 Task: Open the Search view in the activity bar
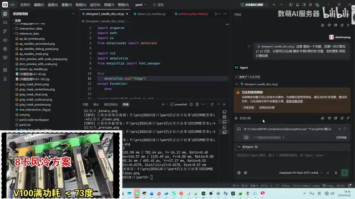click(5, 23)
